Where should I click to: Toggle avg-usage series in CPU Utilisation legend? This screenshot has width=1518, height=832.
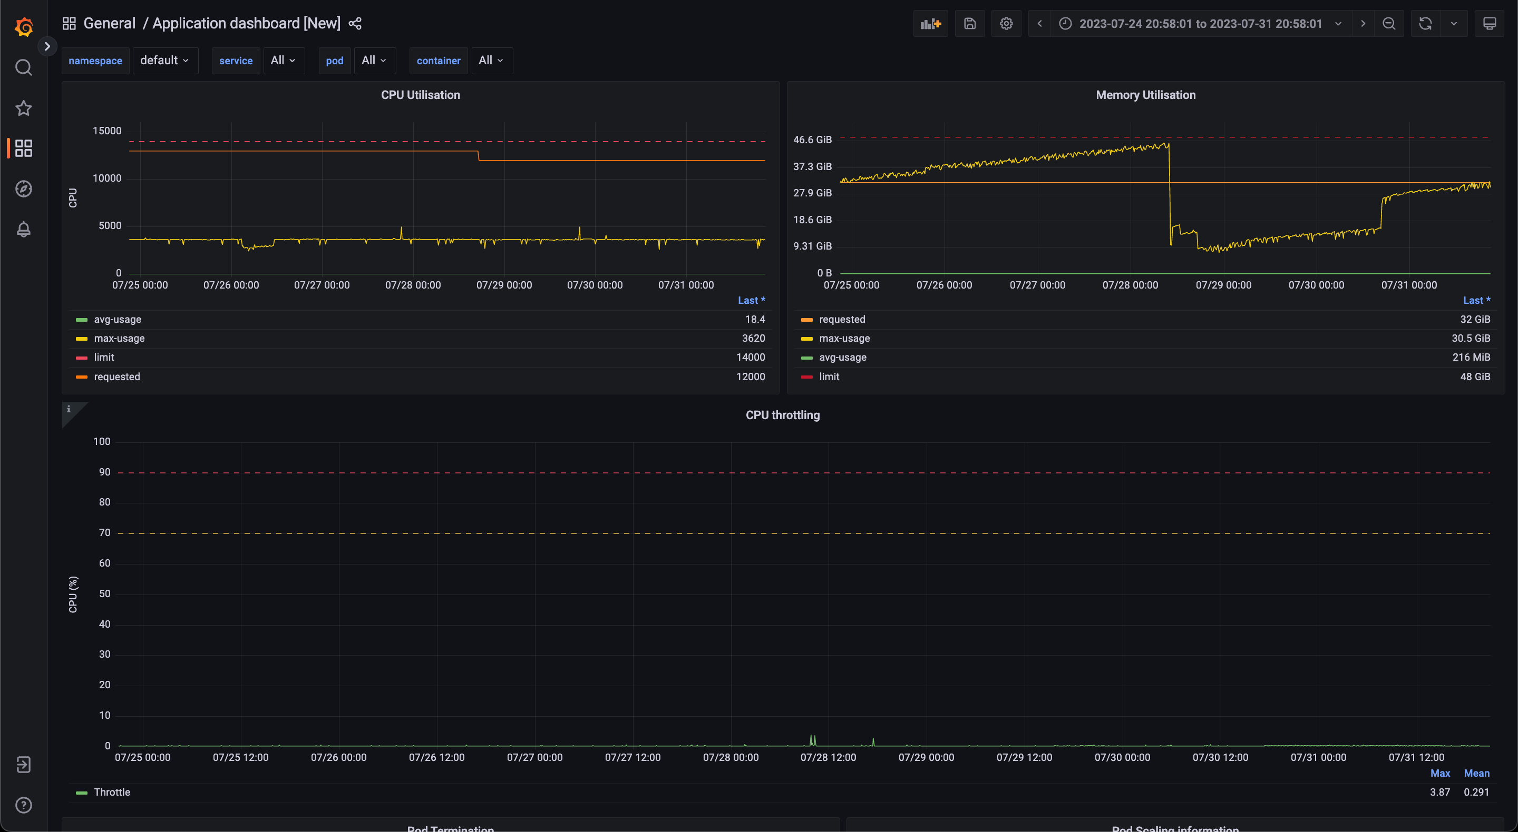[118, 319]
